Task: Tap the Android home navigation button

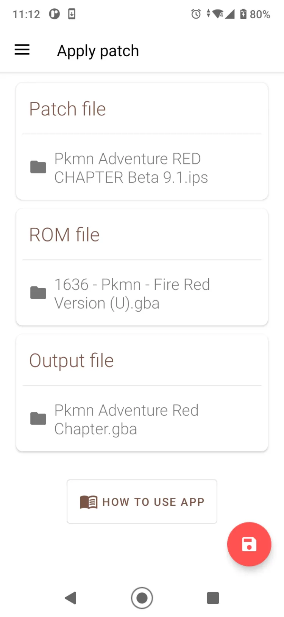Action: tap(142, 598)
